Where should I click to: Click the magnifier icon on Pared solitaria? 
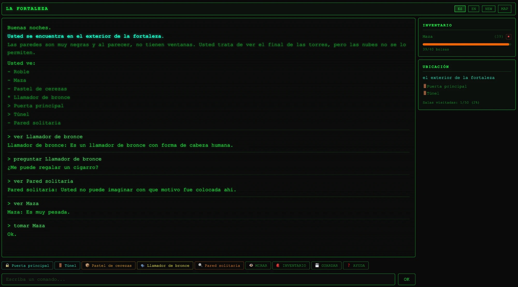[200, 265]
